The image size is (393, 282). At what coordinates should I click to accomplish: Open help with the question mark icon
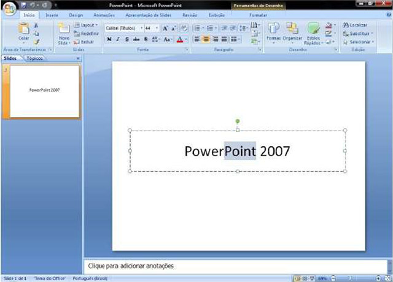[x=389, y=15]
